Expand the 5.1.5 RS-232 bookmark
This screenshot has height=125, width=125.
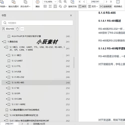pyautogui.click(x=6, y=77)
